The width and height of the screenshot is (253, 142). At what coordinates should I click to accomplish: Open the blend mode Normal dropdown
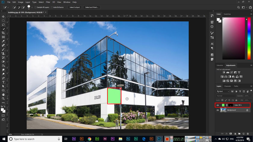click(226, 96)
